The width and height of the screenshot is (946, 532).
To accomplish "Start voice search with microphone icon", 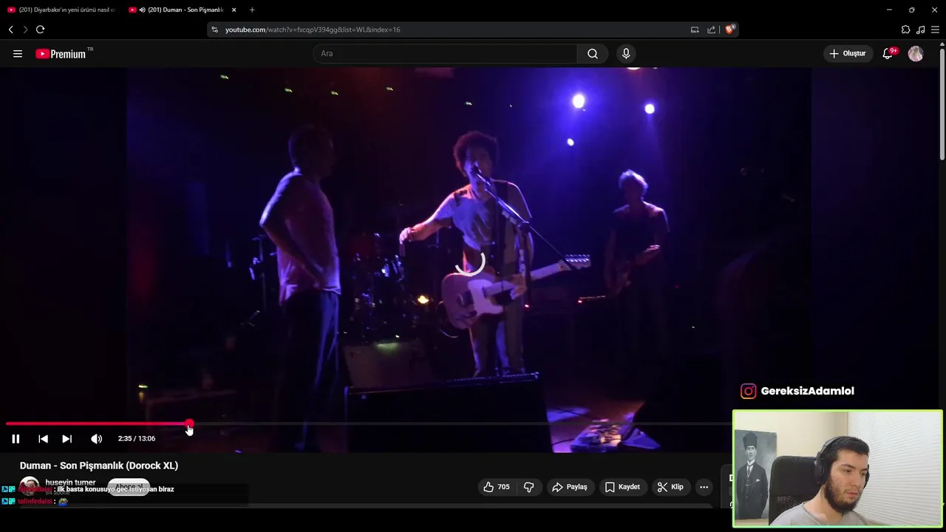I will pos(626,54).
